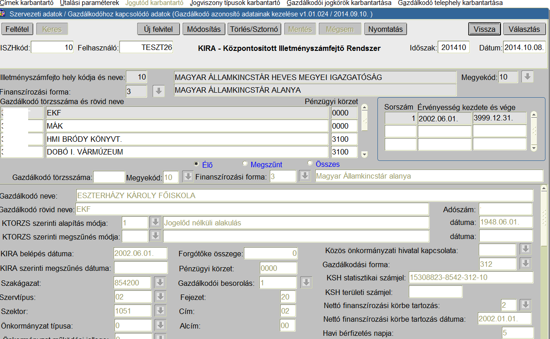This screenshot has width=550, height=339.
Task: Open the filter row Megyekód list arrow
Action: [188, 176]
